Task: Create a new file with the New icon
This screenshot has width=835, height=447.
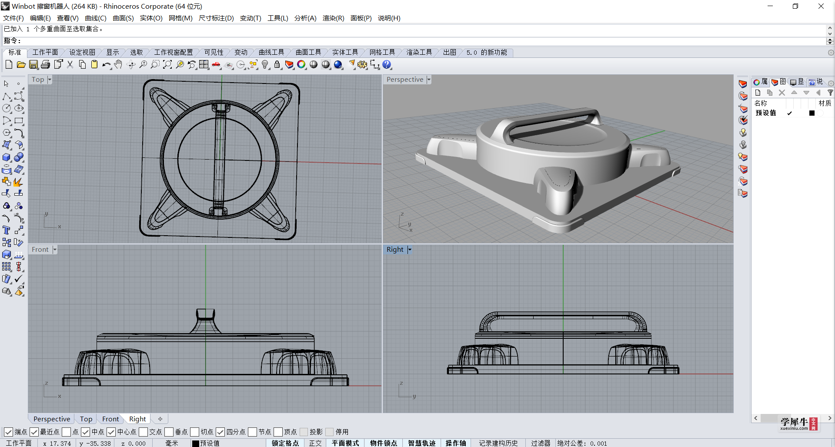Action: [9, 65]
